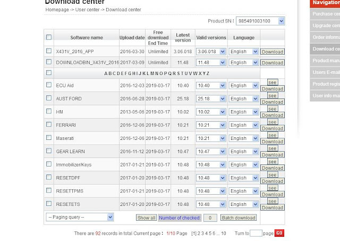Click see button for Immobilizer/Keys

pos(273,162)
